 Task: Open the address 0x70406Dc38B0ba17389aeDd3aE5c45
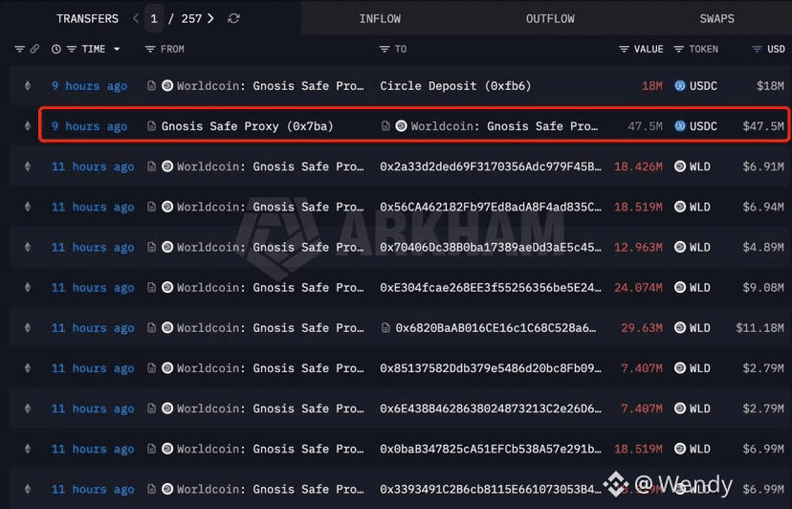tap(491, 247)
